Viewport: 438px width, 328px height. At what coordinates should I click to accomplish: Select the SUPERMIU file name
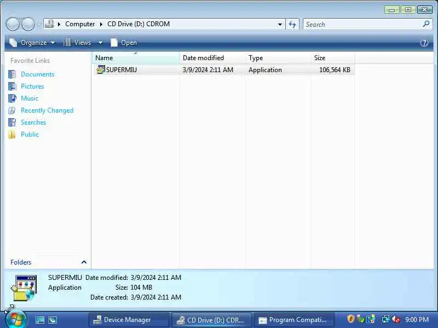coord(122,70)
